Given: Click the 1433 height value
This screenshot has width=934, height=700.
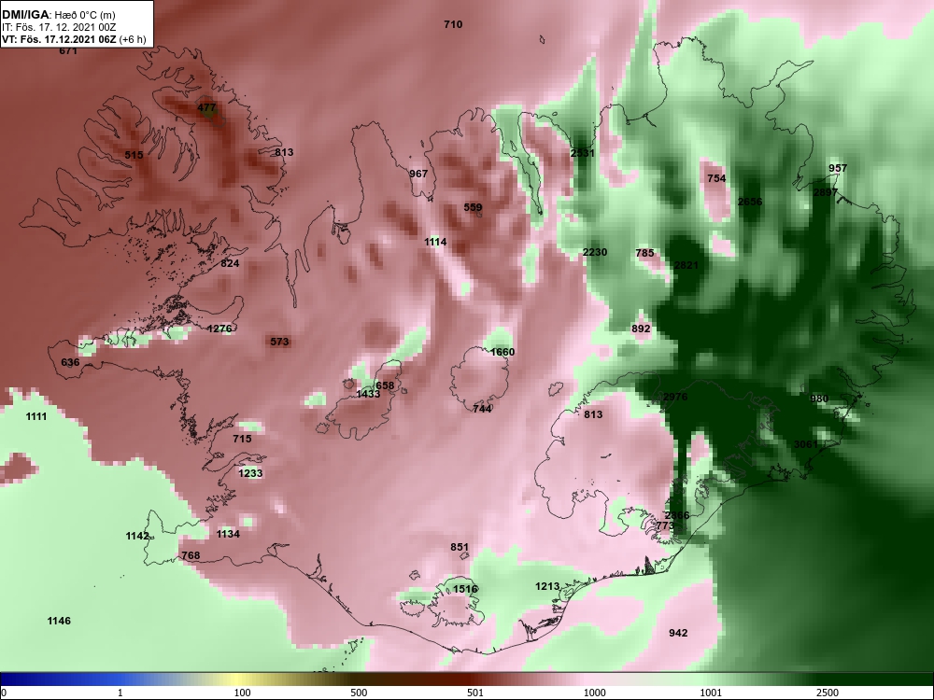Looking at the screenshot, I should point(368,394).
